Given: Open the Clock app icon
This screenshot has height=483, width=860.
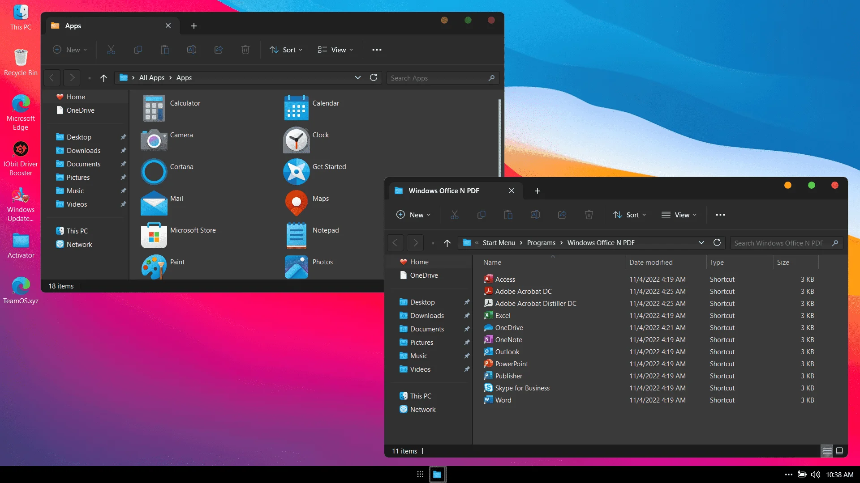Looking at the screenshot, I should (x=296, y=140).
